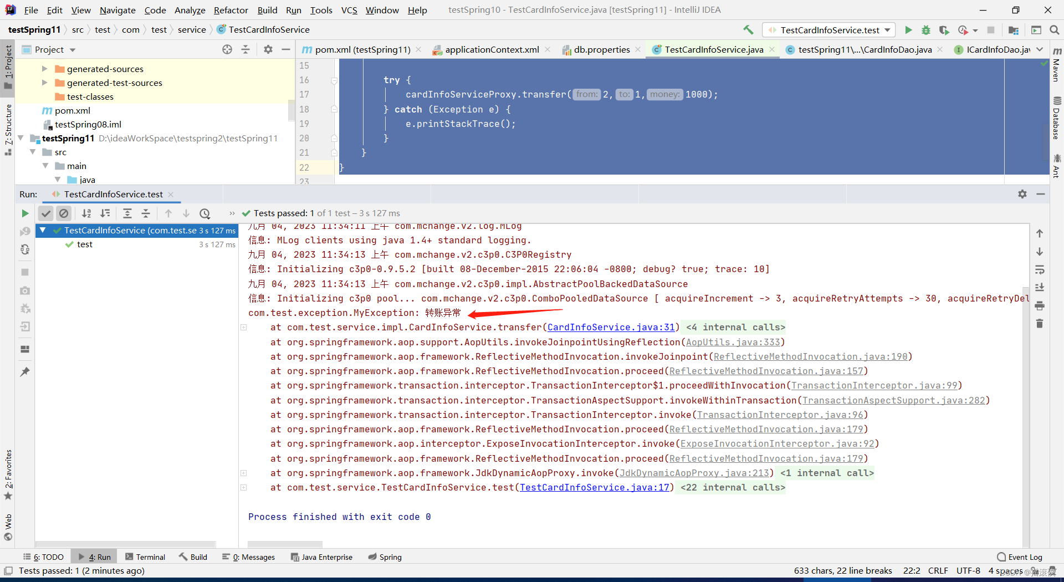
Task: Click the Build project hammer icon
Action: (748, 30)
